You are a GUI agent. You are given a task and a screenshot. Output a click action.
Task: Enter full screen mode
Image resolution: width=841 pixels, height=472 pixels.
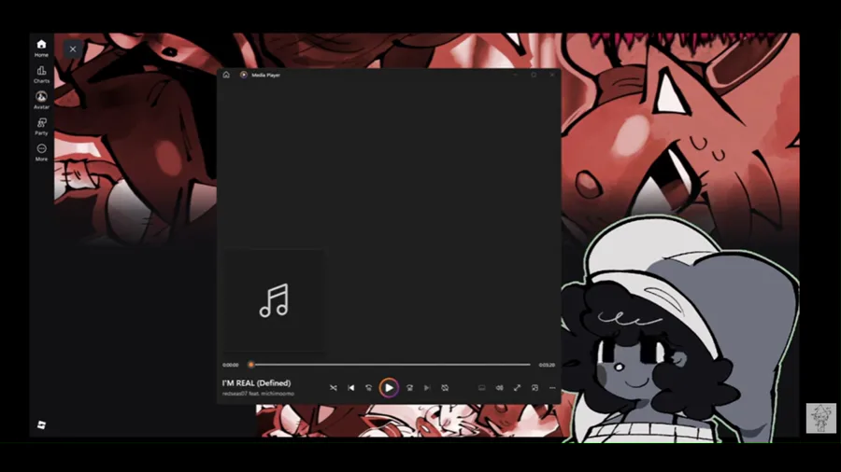(517, 388)
